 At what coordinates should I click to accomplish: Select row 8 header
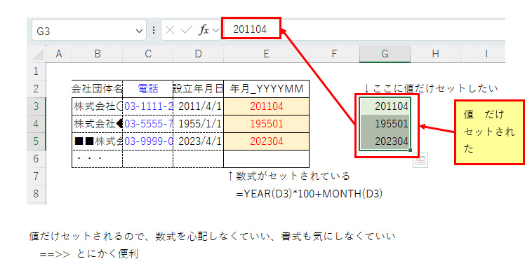coord(36,194)
